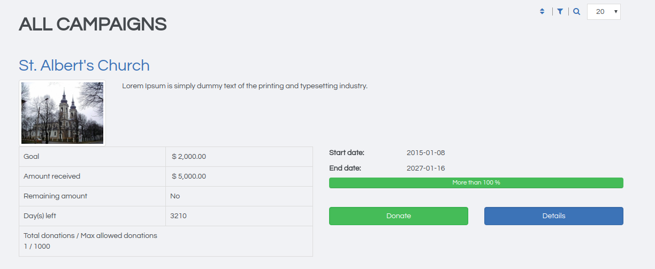Expand the items-per-page dropdown showing 20
655x269 pixels.
(604, 12)
